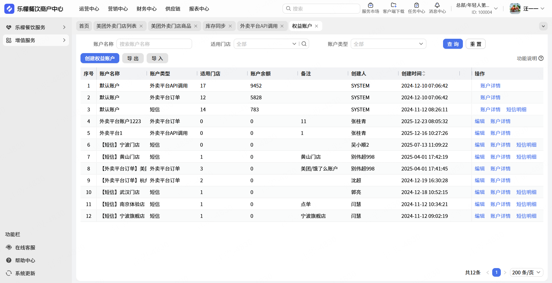Click the 创建权益账户 button
This screenshot has width=552, height=283.
[x=100, y=58]
